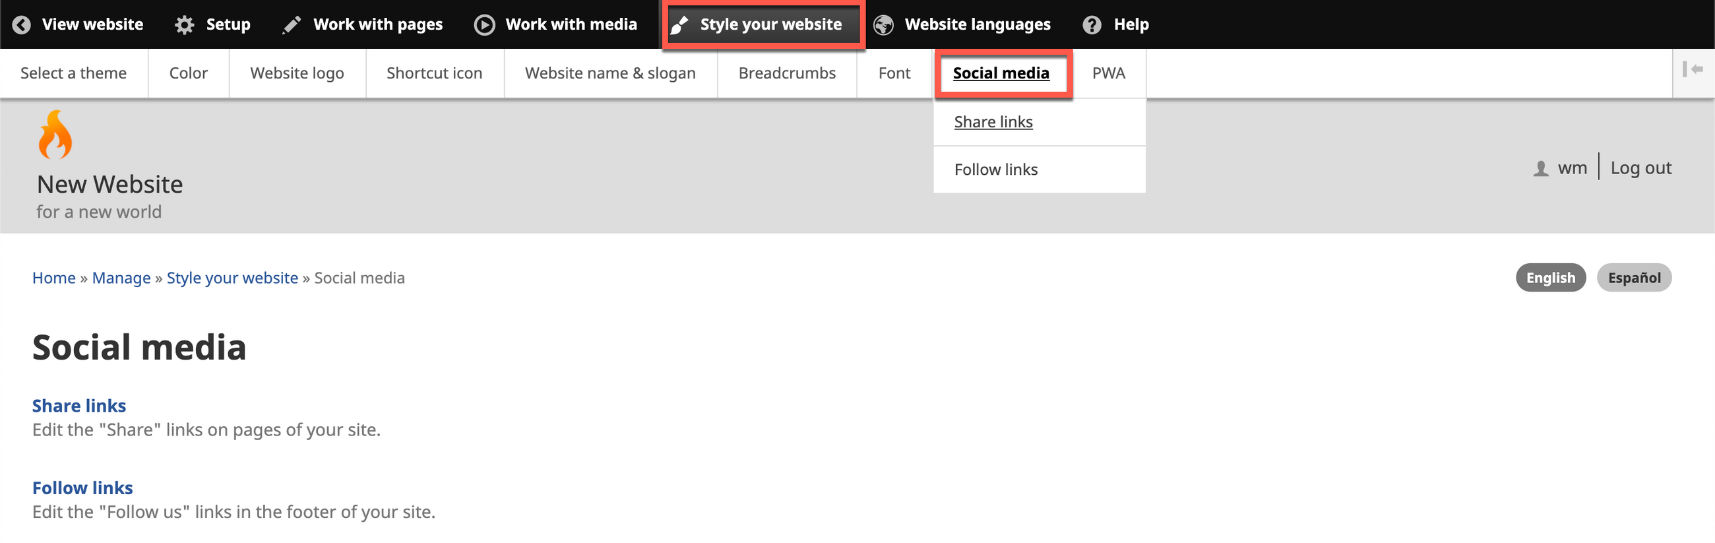The image size is (1715, 543).
Task: Switch language to Español
Action: point(1634,278)
